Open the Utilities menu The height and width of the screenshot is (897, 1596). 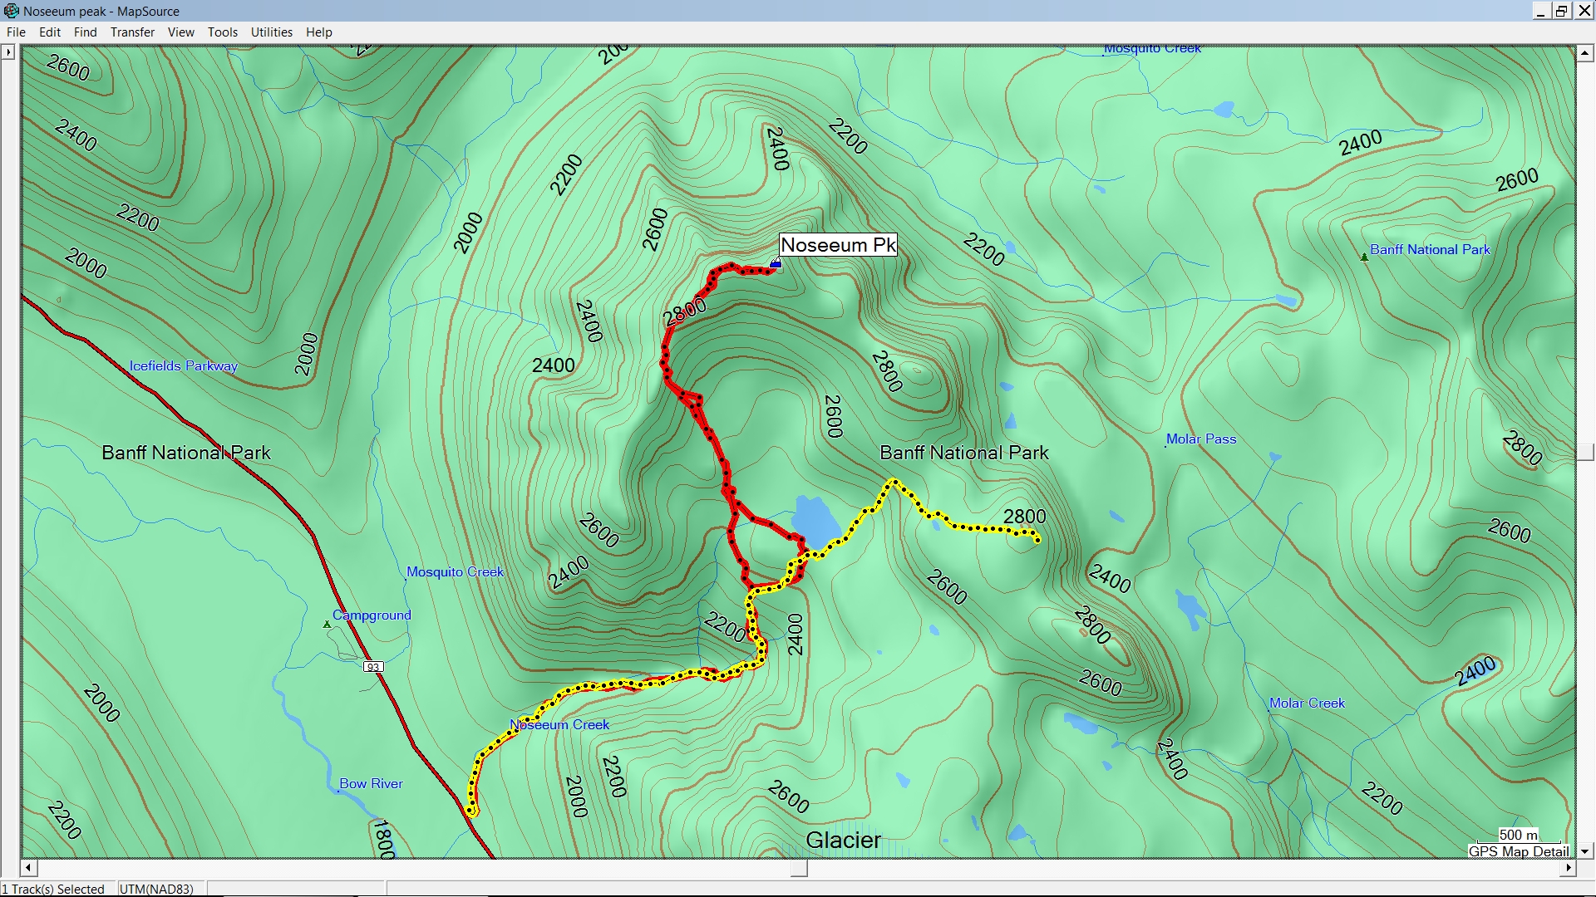[271, 32]
